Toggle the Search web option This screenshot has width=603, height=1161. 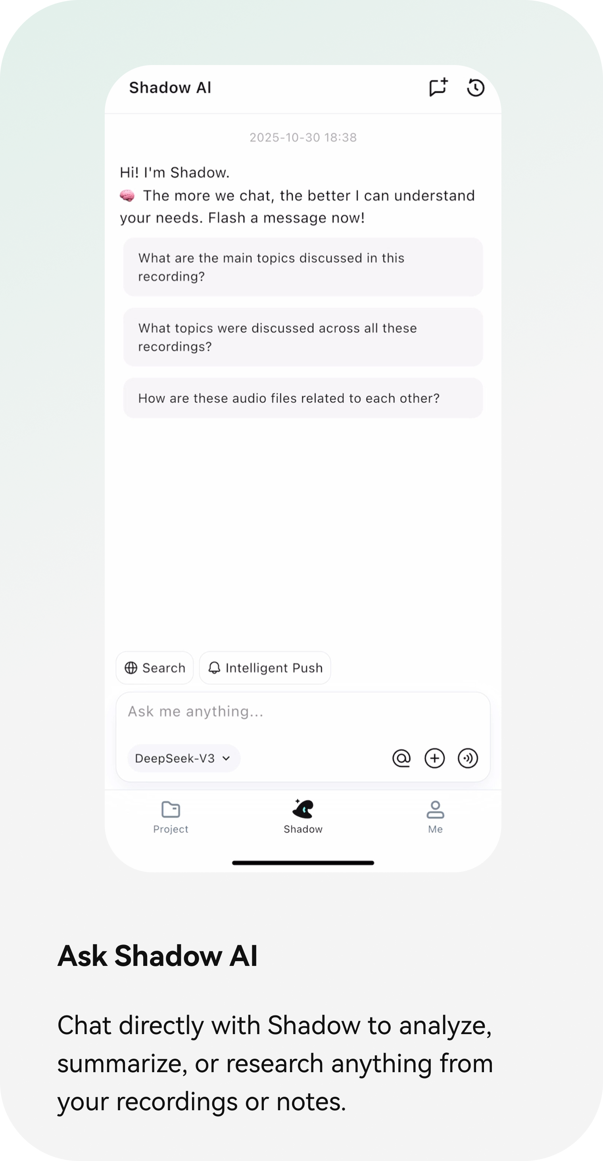click(x=155, y=667)
